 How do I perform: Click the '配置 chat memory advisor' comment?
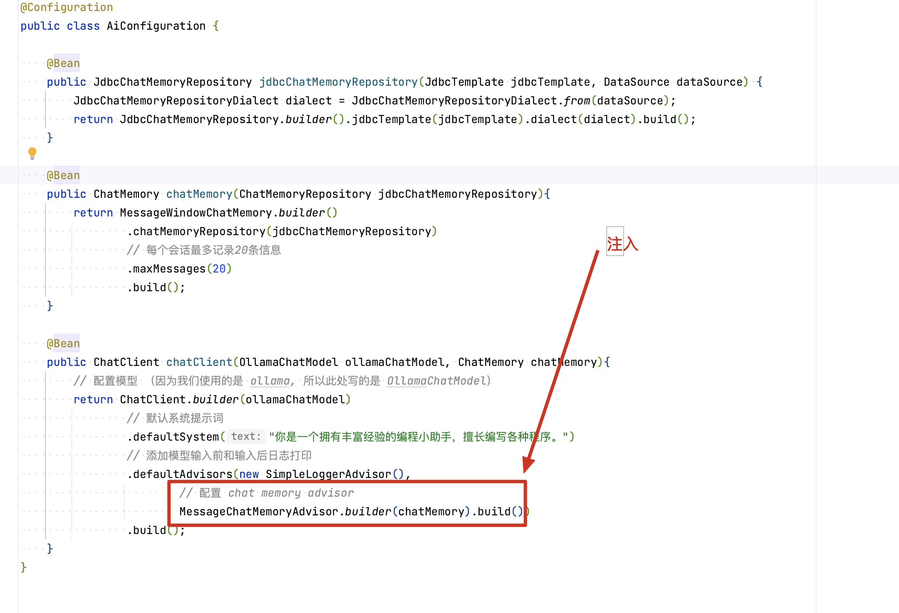pyautogui.click(x=266, y=493)
